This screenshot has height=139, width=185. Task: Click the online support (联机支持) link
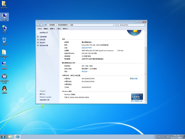[x=85, y=71]
